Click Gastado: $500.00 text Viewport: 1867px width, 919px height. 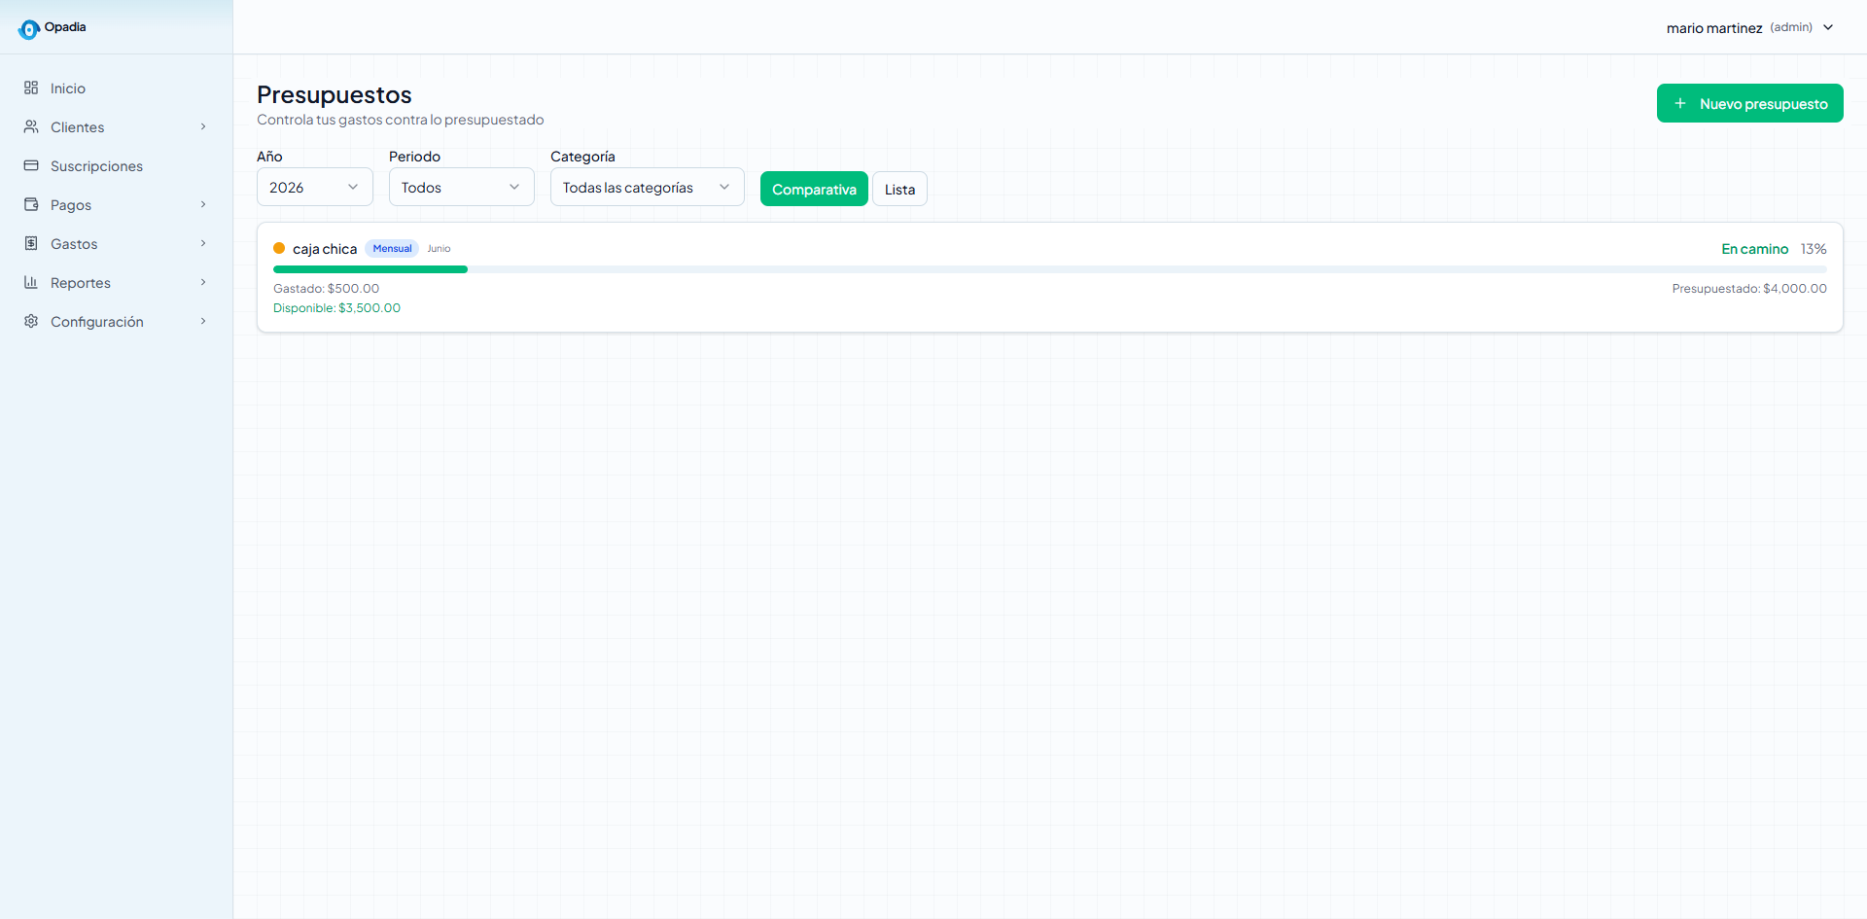click(x=327, y=289)
